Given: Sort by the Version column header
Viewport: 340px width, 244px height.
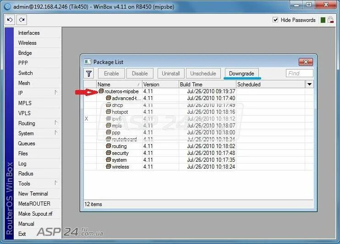Looking at the screenshot, I should (160, 85).
